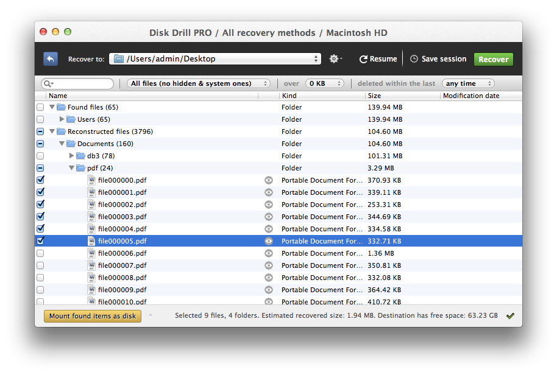Click the PDF file icon of file000009.pdf
This screenshot has width=557, height=375.
(x=91, y=290)
